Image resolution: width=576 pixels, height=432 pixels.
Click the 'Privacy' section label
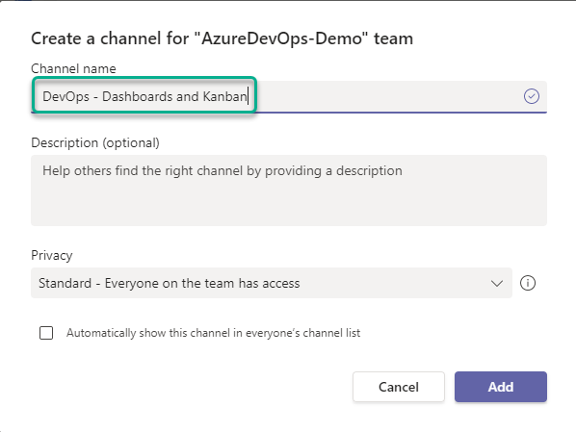52,256
